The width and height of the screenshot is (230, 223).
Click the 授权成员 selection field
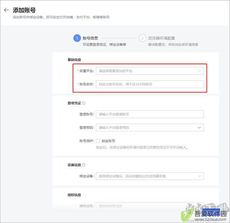(150, 205)
